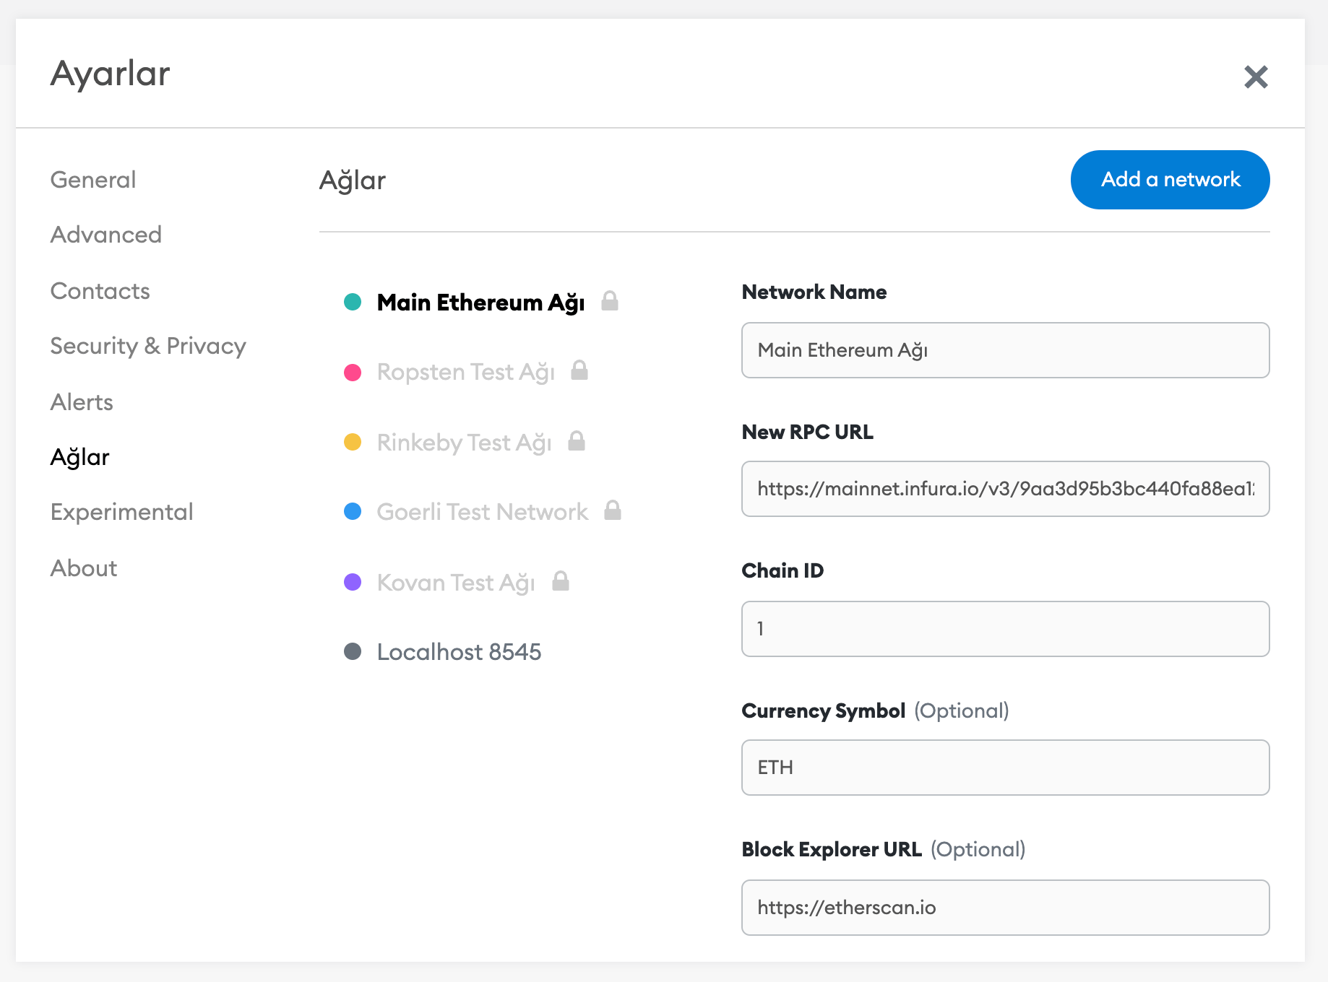Choose Goerli Test Network in the list
Image resolution: width=1328 pixels, height=982 pixels.
pos(482,512)
